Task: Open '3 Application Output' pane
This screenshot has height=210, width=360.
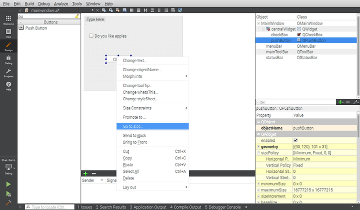Action: (x=148, y=207)
